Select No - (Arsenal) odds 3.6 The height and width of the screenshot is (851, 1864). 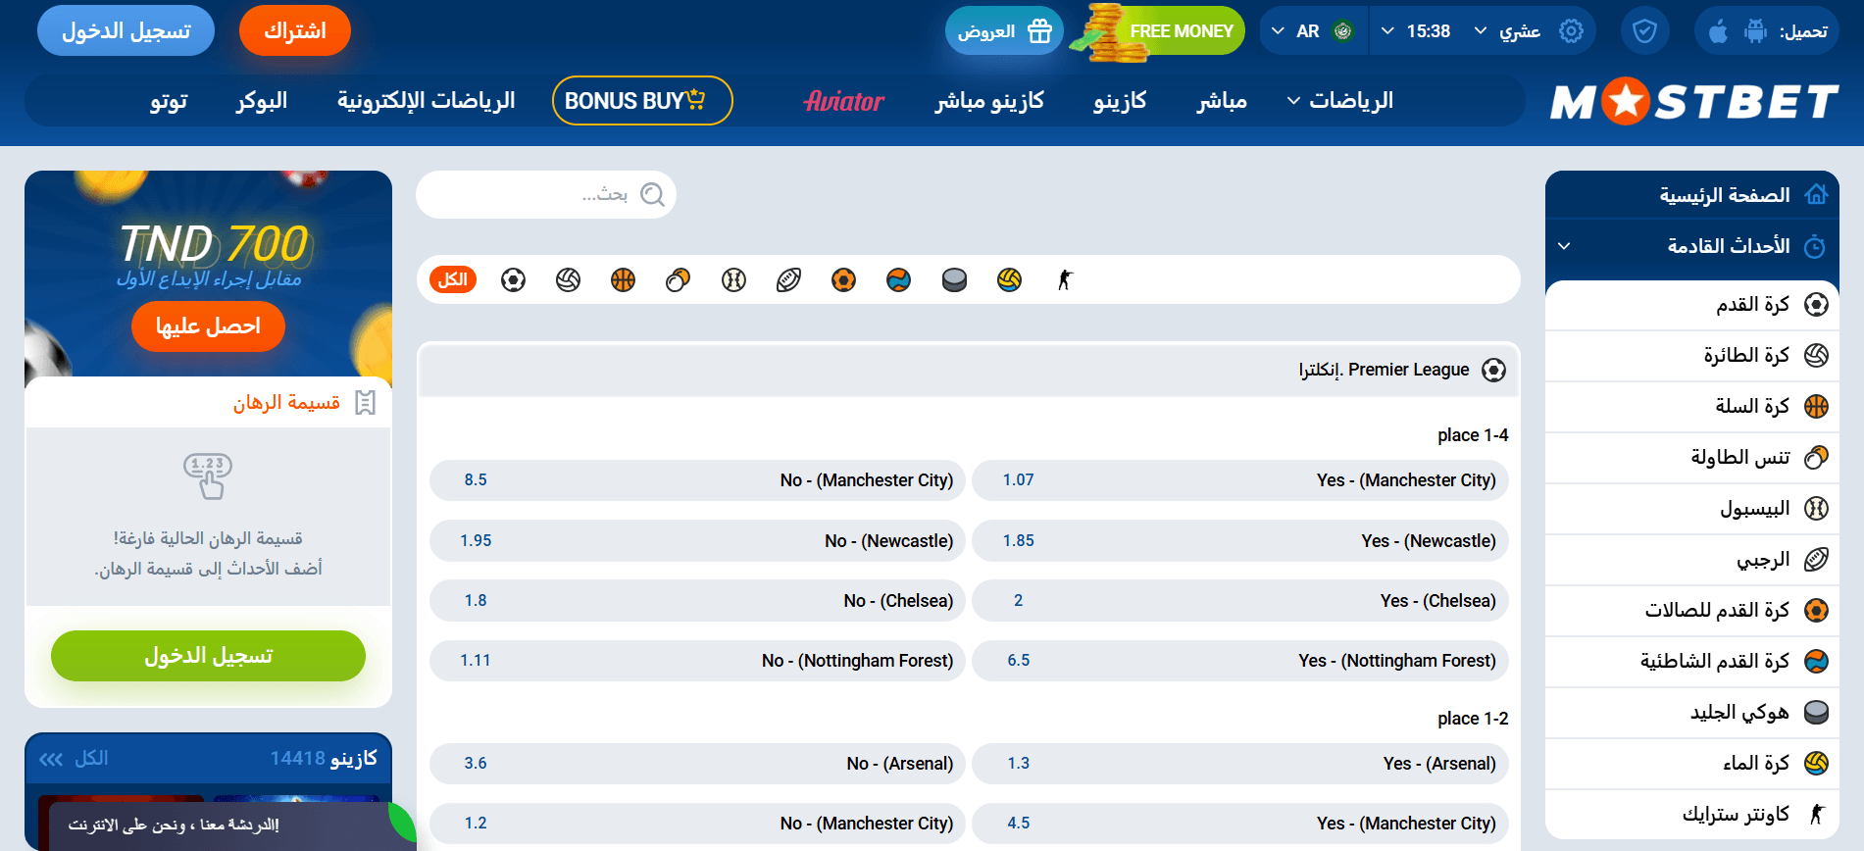click(697, 764)
